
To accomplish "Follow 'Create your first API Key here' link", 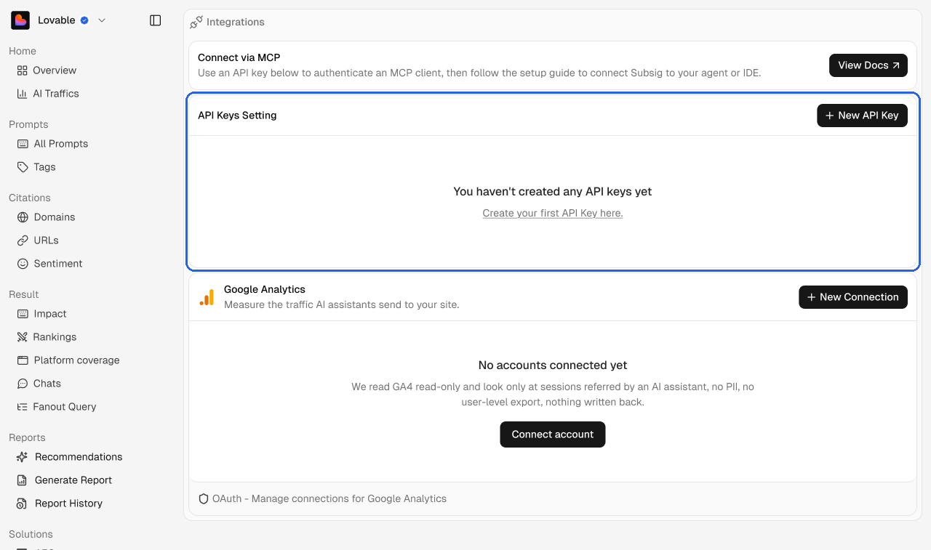I will coord(553,214).
